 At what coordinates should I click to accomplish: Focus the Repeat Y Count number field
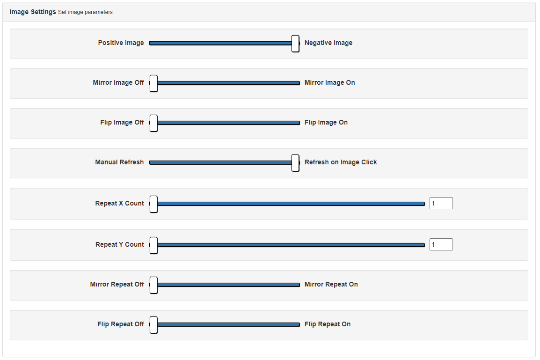pos(441,244)
